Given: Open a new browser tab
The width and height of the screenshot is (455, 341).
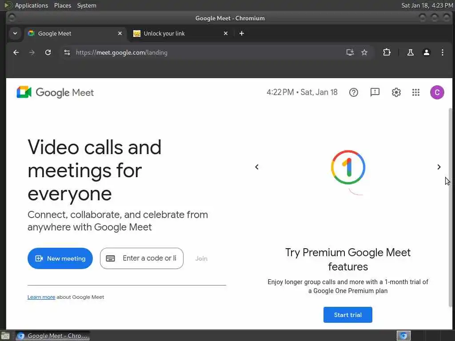Looking at the screenshot, I should click(x=241, y=33).
